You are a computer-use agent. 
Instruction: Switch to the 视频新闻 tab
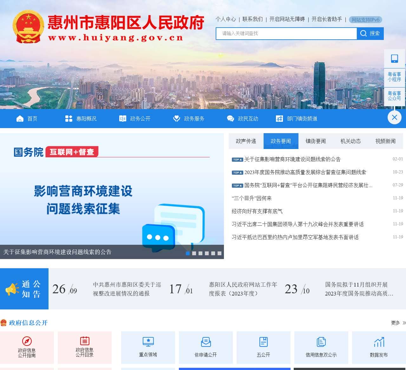385,141
